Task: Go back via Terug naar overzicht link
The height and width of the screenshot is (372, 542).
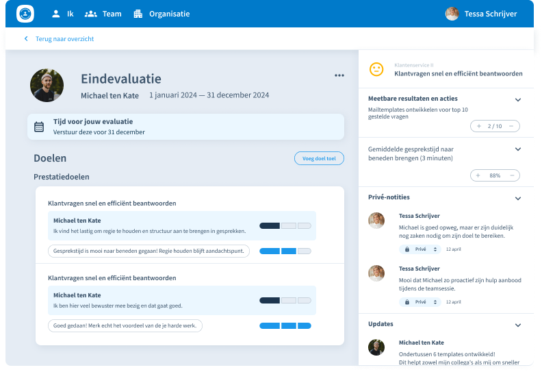Action: tap(64, 39)
